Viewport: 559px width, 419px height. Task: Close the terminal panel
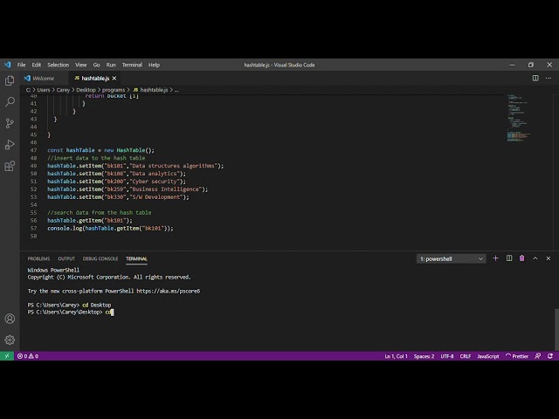point(549,258)
